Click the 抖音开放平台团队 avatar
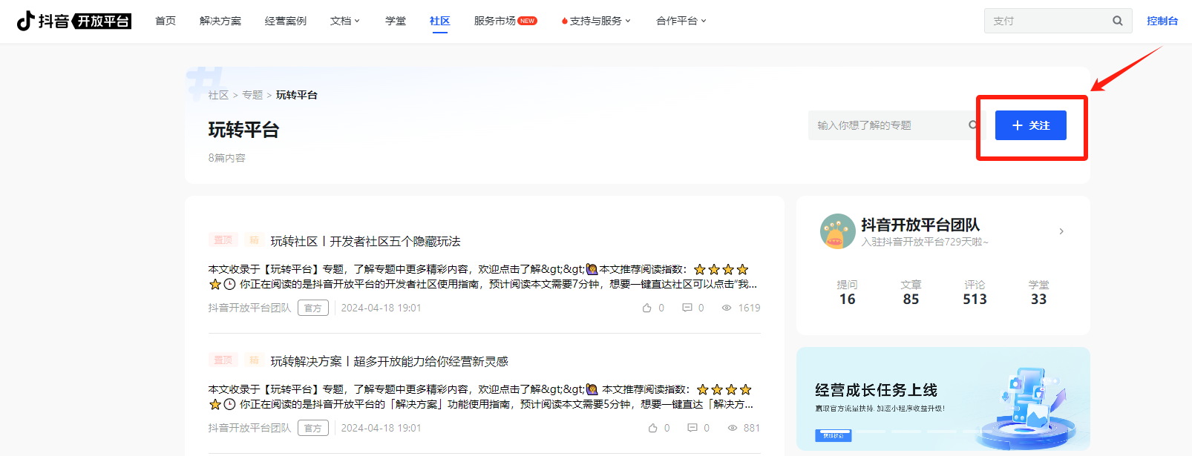1192x456 pixels. pyautogui.click(x=837, y=231)
